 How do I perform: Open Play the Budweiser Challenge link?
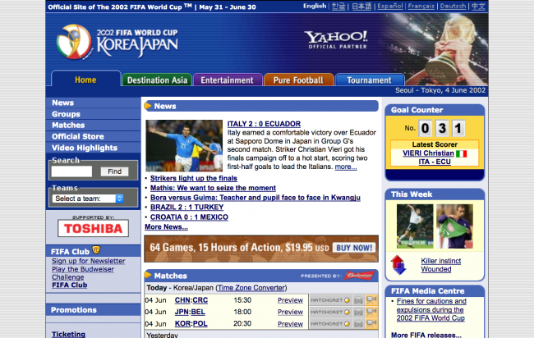83,273
